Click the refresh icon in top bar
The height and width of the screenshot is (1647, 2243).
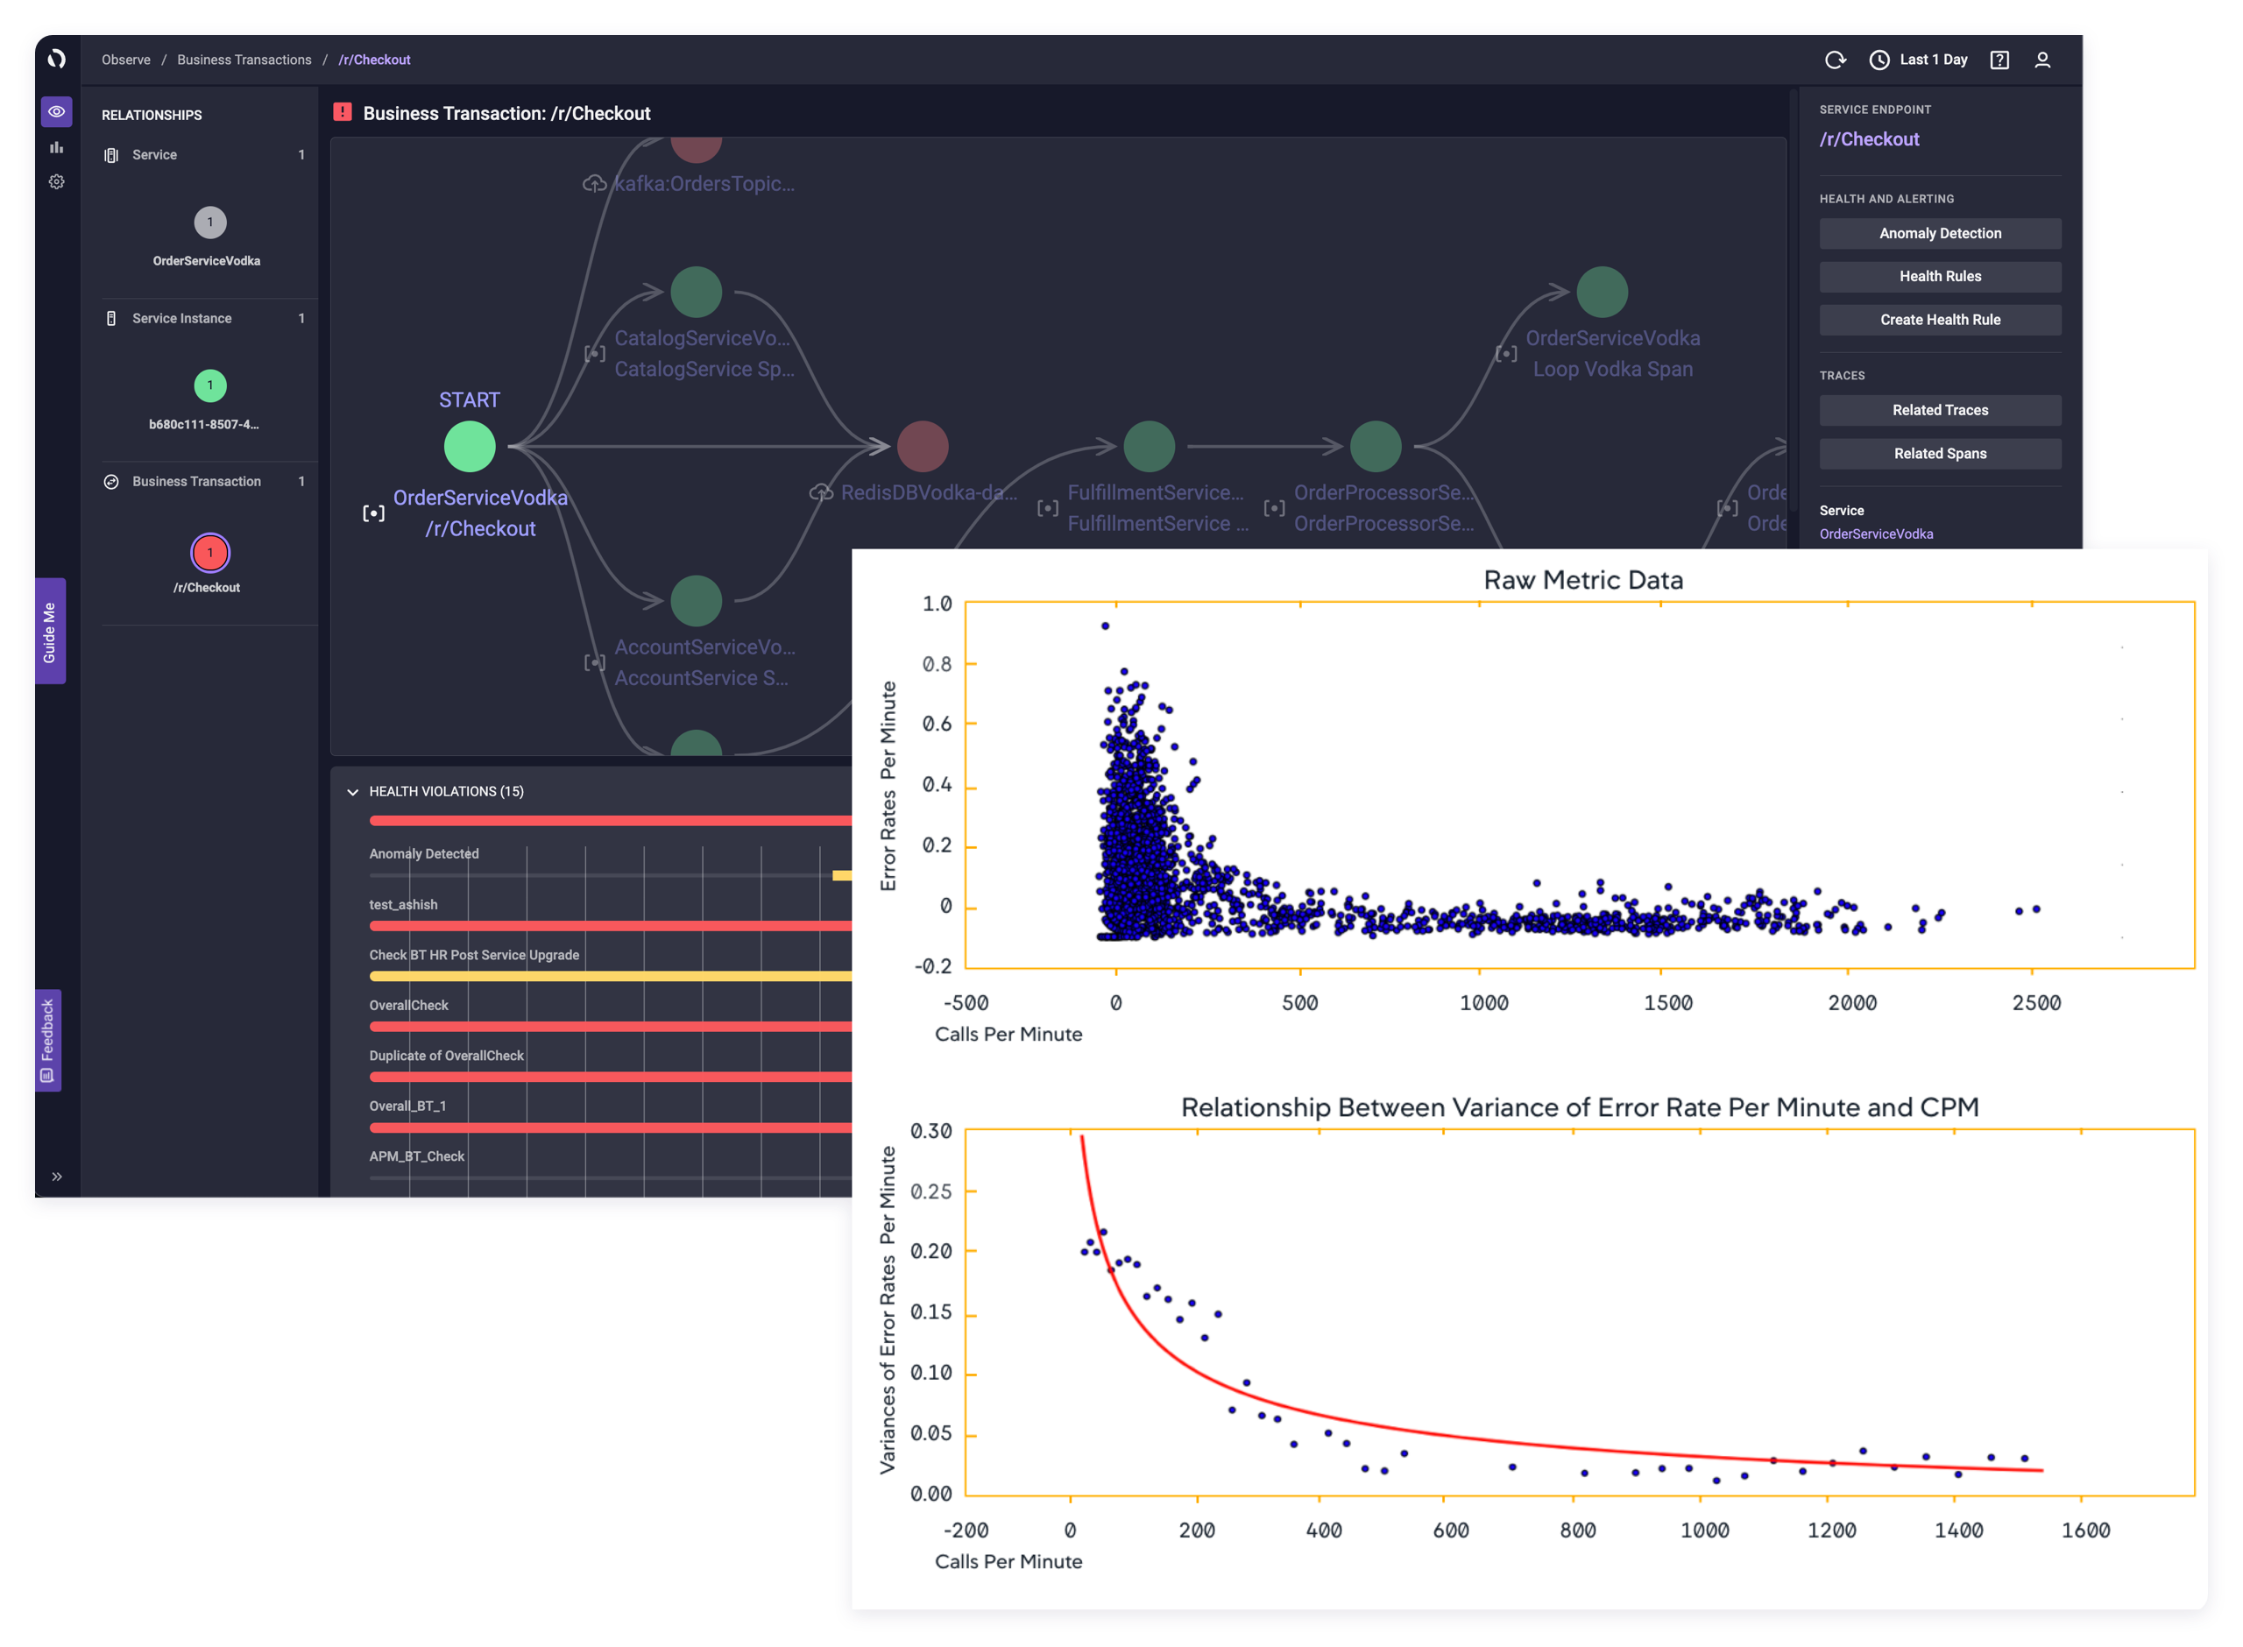[1836, 60]
